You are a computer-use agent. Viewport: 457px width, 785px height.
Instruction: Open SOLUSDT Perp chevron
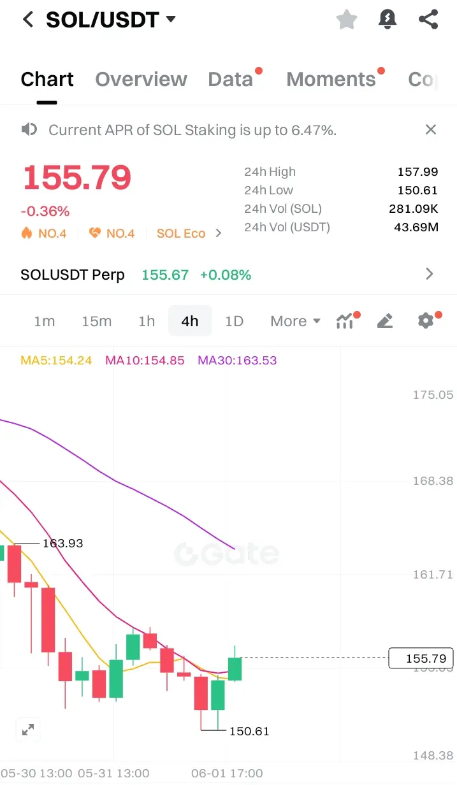(x=430, y=275)
